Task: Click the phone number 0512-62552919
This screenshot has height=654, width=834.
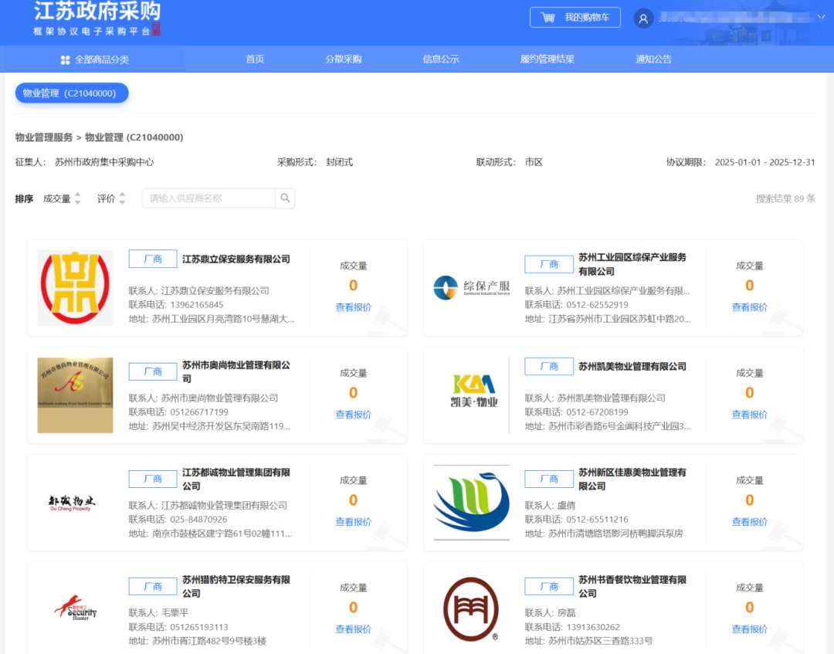Action: [x=597, y=305]
